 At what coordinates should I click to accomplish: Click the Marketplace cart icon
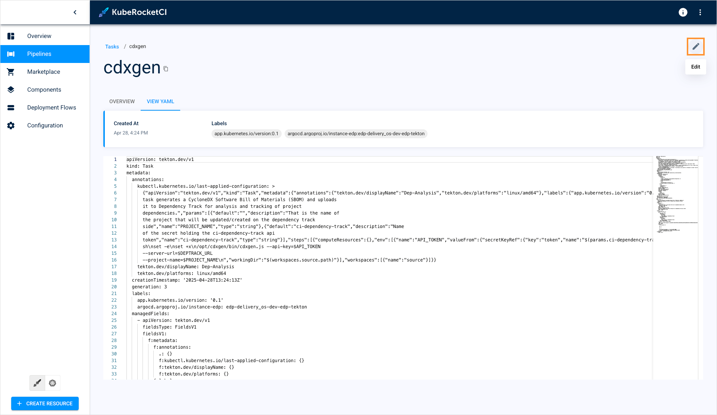[x=11, y=72]
